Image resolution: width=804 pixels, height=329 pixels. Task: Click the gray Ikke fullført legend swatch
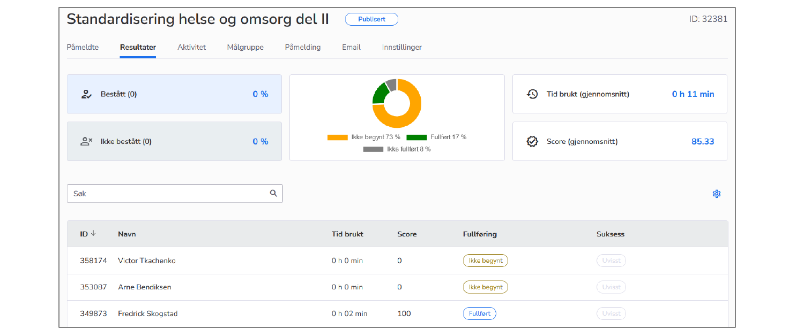[x=374, y=149]
